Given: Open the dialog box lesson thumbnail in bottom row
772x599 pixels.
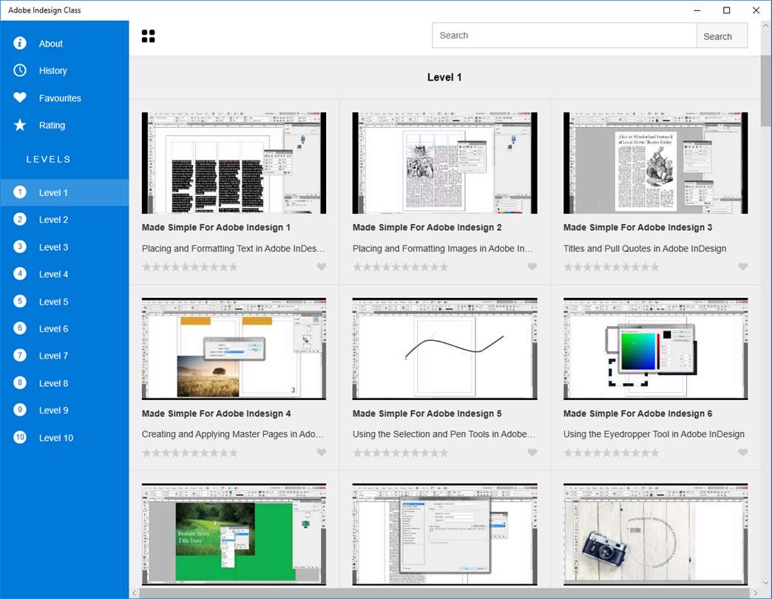Looking at the screenshot, I should point(444,535).
